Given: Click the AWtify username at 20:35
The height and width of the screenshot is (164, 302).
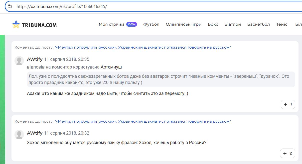Looking at the screenshot, I should (x=35, y=59).
